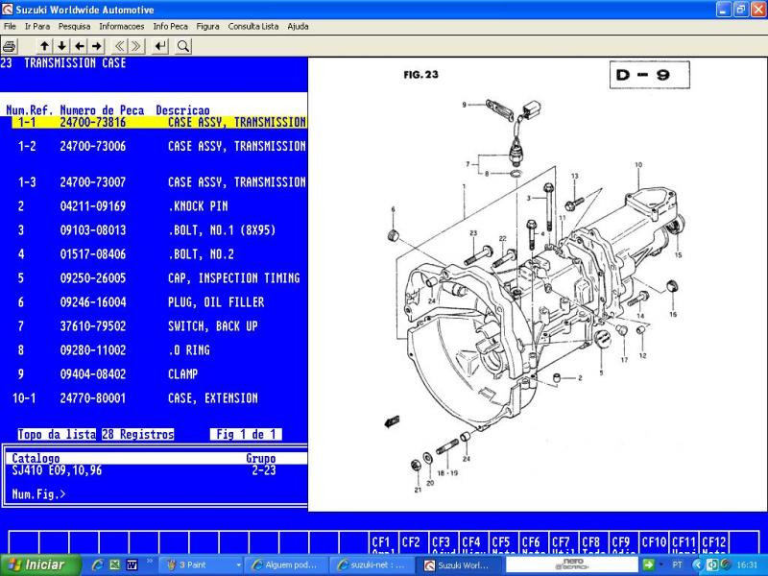The width and height of the screenshot is (768, 576).
Task: Click the CF7 function key button
Action: [x=564, y=542]
